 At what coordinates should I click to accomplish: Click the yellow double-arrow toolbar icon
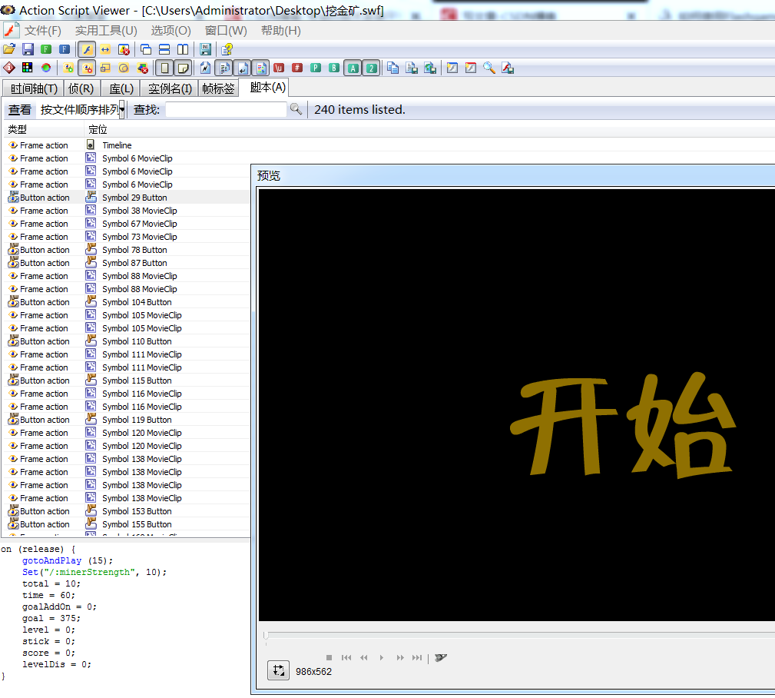pos(105,49)
